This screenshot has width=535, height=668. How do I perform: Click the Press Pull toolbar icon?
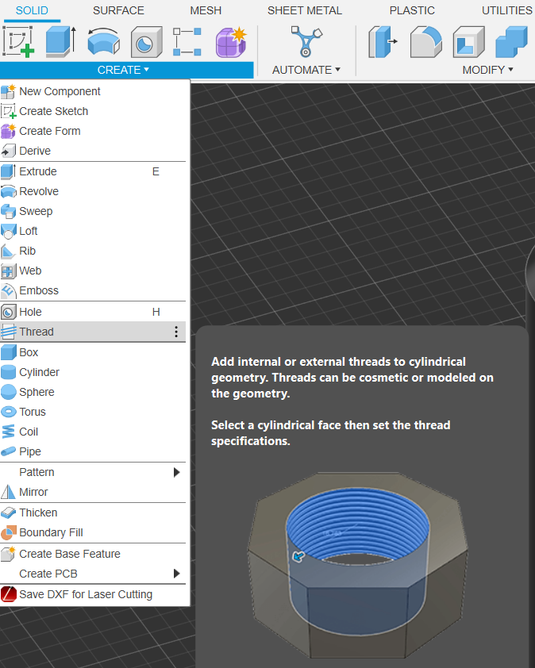click(383, 42)
